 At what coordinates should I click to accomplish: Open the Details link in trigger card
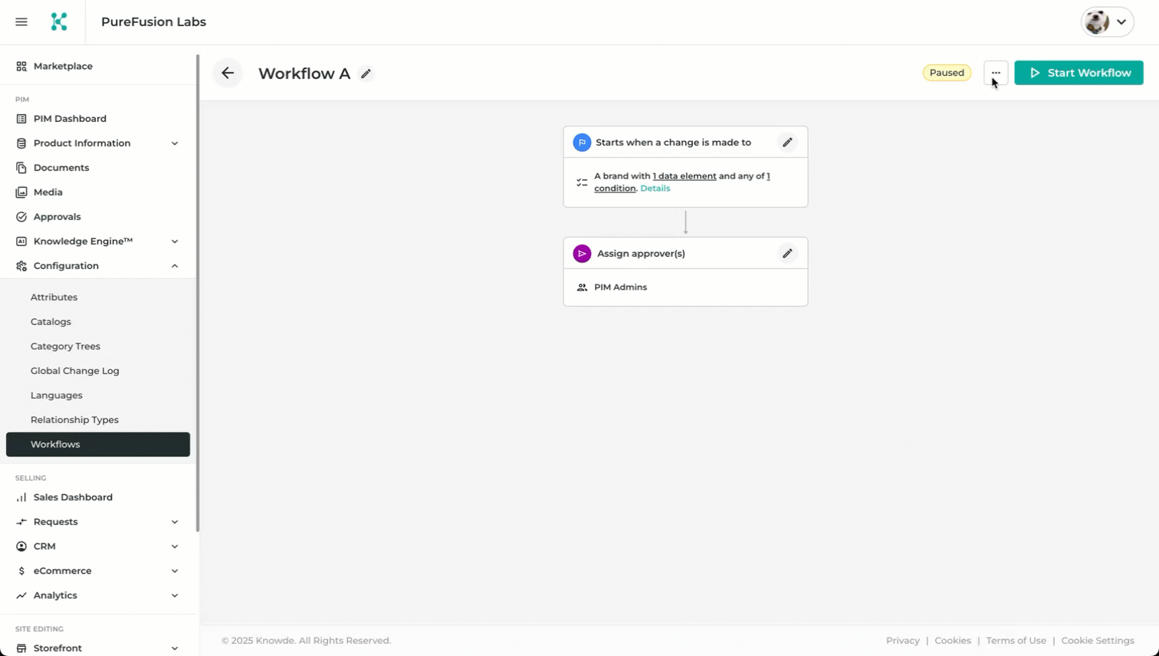[x=655, y=189]
